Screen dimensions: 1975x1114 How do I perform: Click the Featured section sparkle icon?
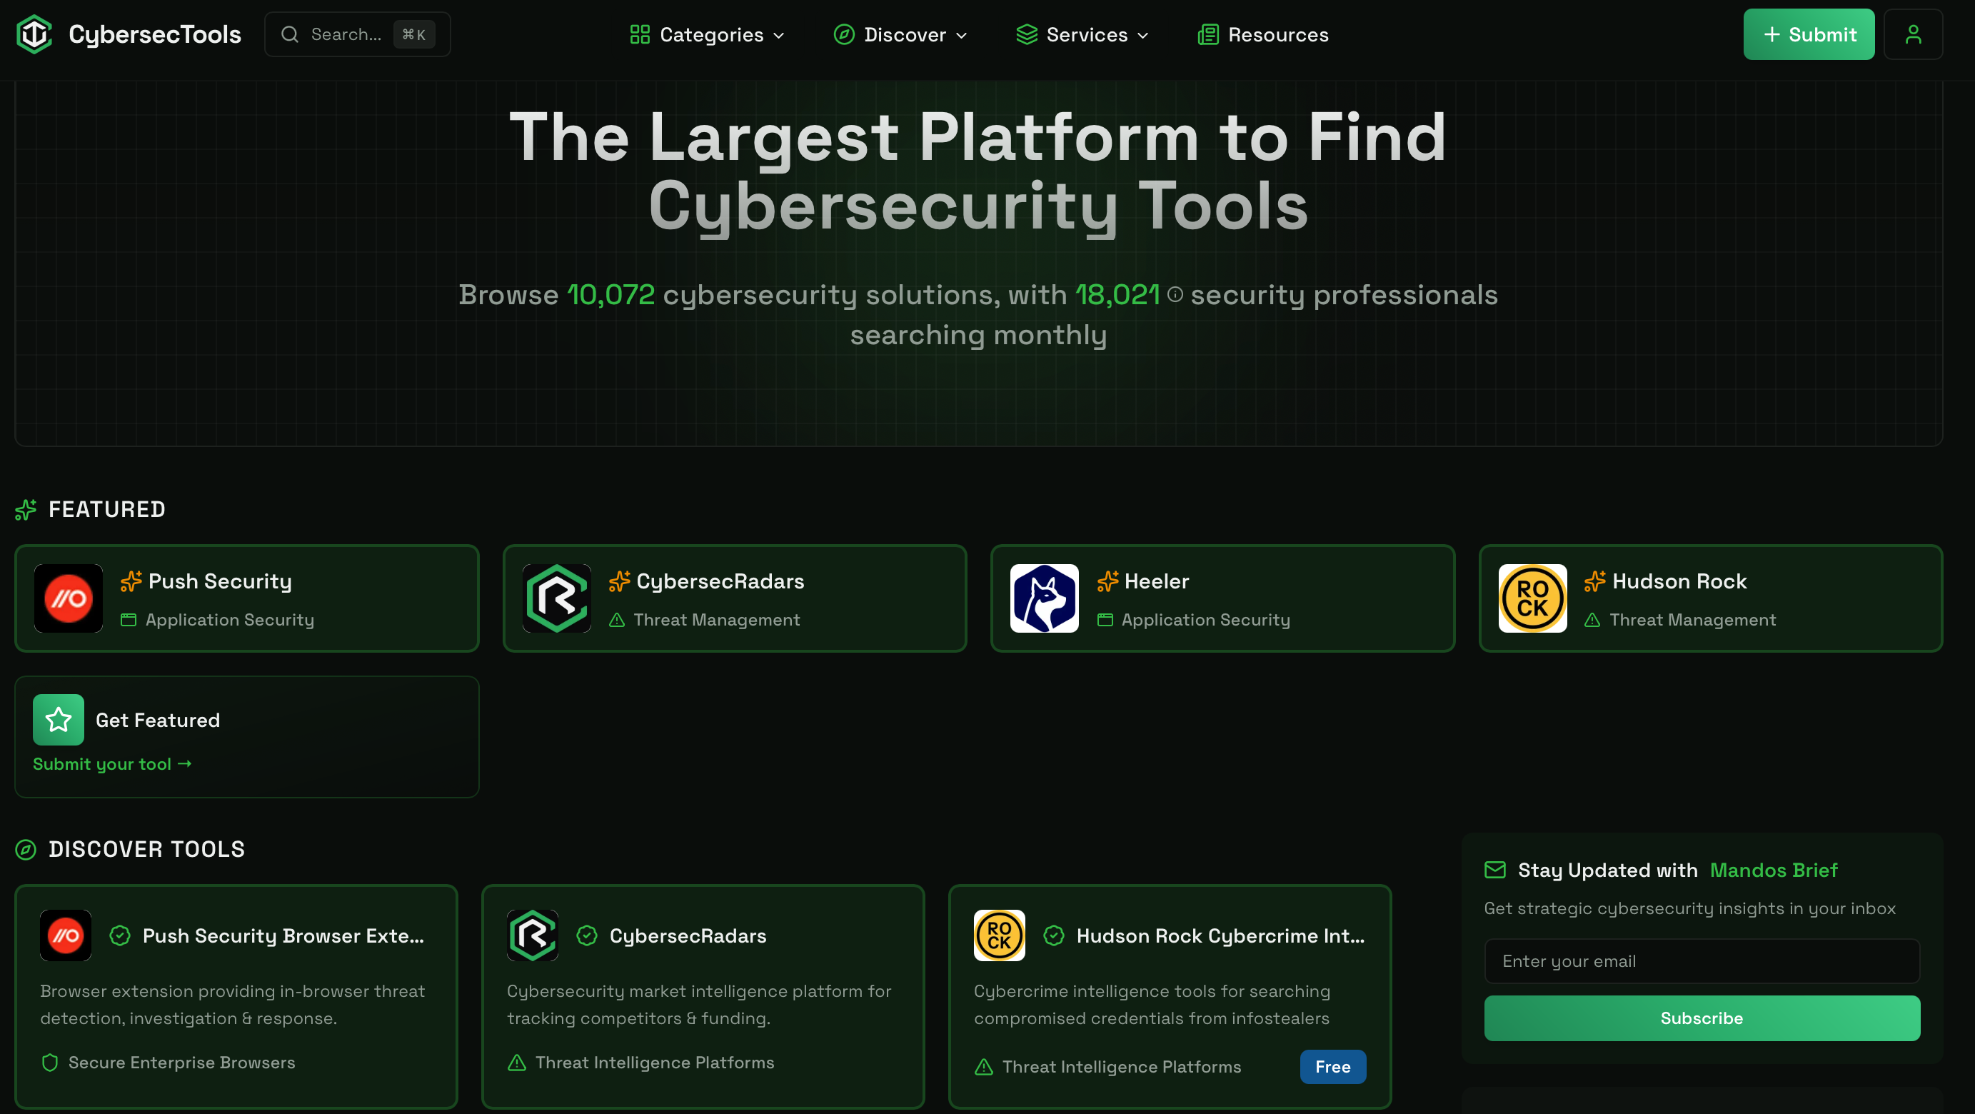pyautogui.click(x=26, y=509)
